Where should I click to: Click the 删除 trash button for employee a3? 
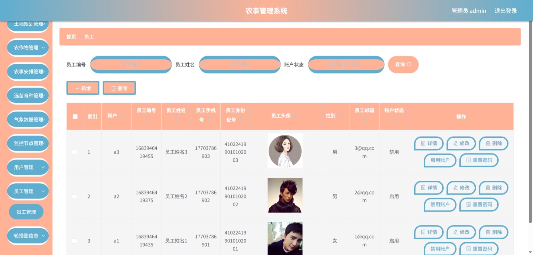pyautogui.click(x=494, y=143)
